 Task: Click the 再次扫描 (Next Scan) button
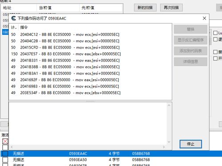tap(171, 8)
